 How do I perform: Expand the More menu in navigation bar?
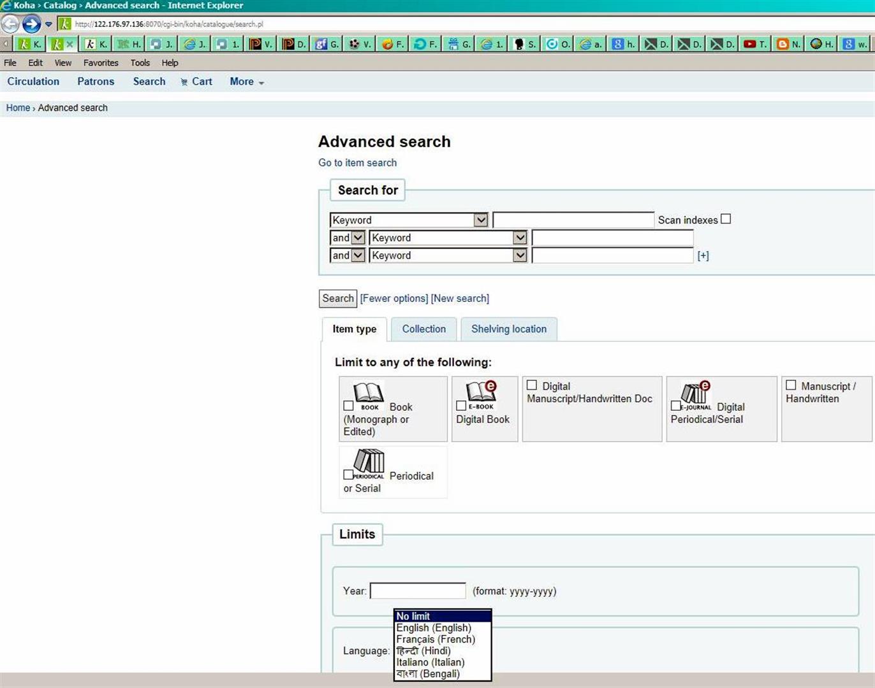coord(247,82)
